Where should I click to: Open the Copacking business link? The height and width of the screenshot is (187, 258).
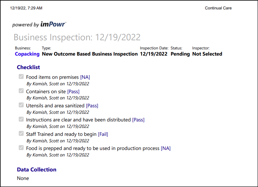pyautogui.click(x=27, y=54)
